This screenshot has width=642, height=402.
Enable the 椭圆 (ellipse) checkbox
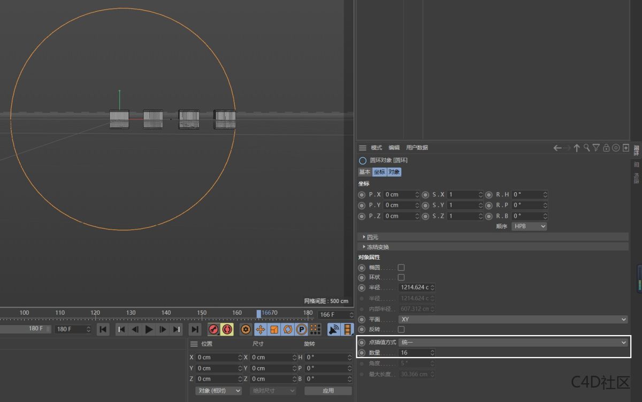point(401,267)
